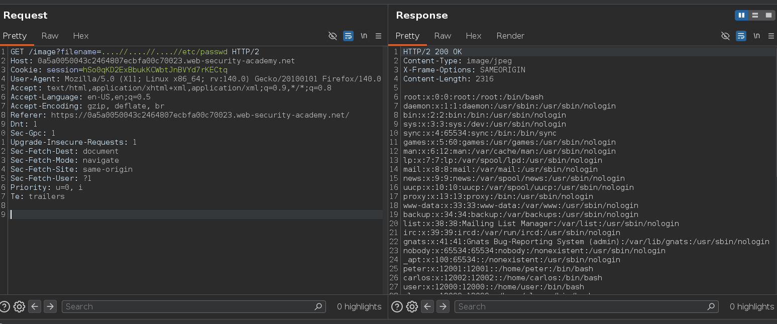This screenshot has width=777, height=324.
Task: Click the Request search magnifier icon
Action: (318, 306)
